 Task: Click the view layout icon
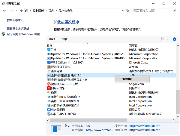coord(162,39)
